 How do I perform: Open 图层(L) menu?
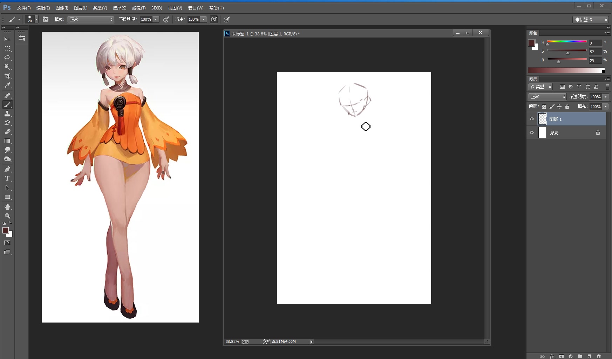[x=81, y=8]
